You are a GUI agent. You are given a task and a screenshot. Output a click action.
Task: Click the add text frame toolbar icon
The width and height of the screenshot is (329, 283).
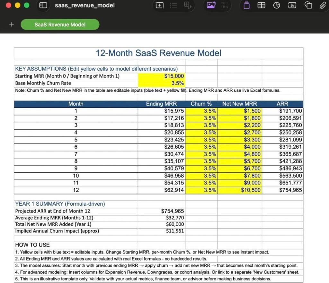[159, 5]
